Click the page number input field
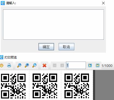 point(76,65)
